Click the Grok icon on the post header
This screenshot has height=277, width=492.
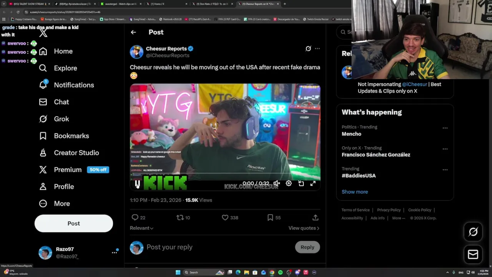pyautogui.click(x=308, y=48)
